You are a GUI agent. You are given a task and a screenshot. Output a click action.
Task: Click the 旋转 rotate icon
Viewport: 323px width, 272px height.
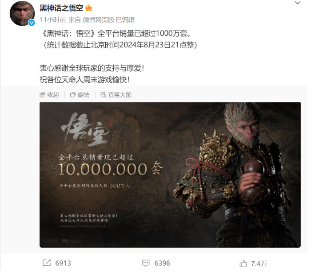tap(73, 95)
